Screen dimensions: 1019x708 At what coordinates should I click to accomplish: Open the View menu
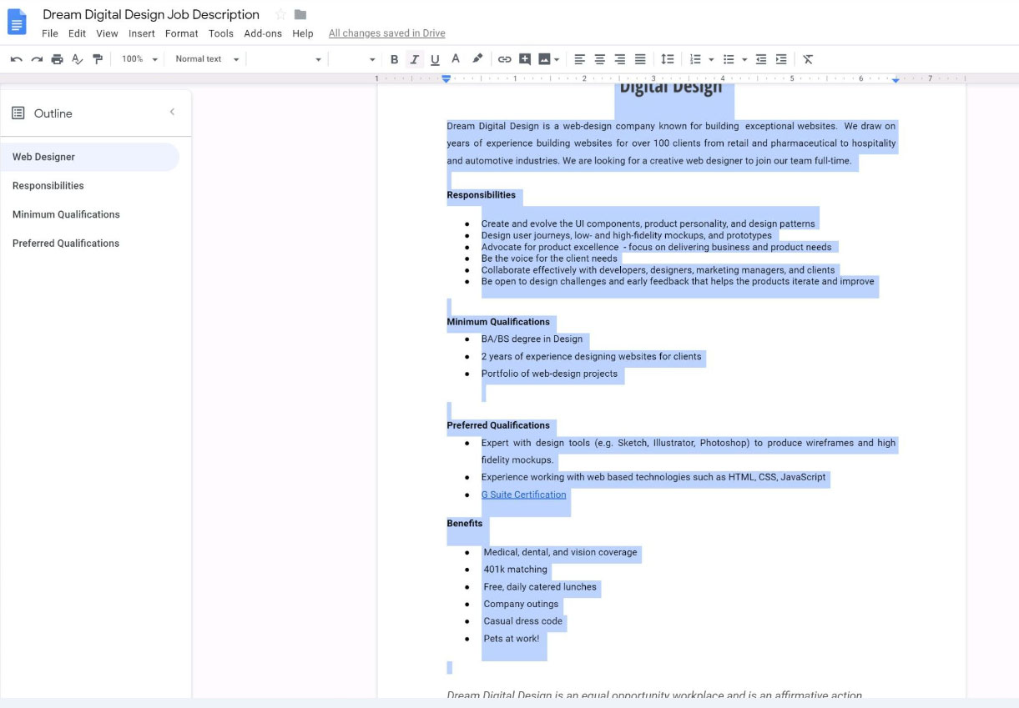click(x=107, y=33)
